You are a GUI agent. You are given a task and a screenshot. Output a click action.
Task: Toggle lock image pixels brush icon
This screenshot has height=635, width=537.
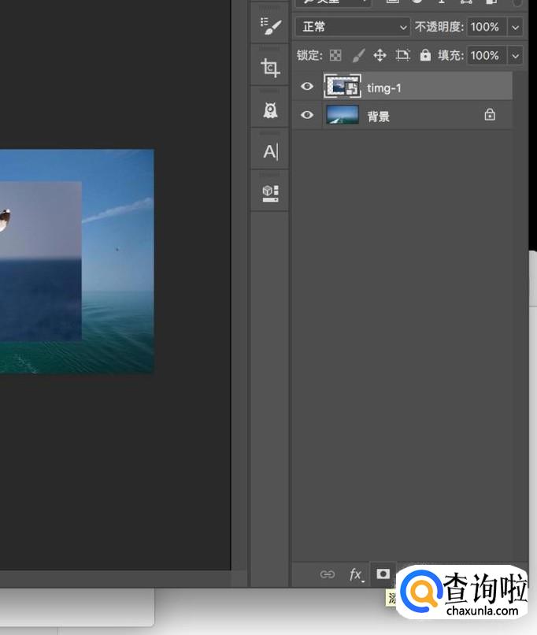coord(357,55)
